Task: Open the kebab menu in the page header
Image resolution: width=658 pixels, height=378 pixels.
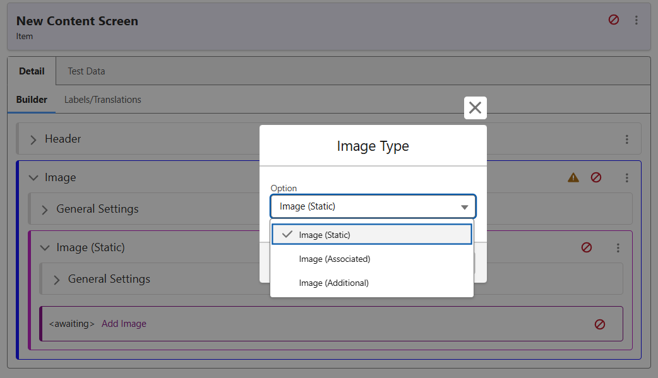Action: coord(637,20)
